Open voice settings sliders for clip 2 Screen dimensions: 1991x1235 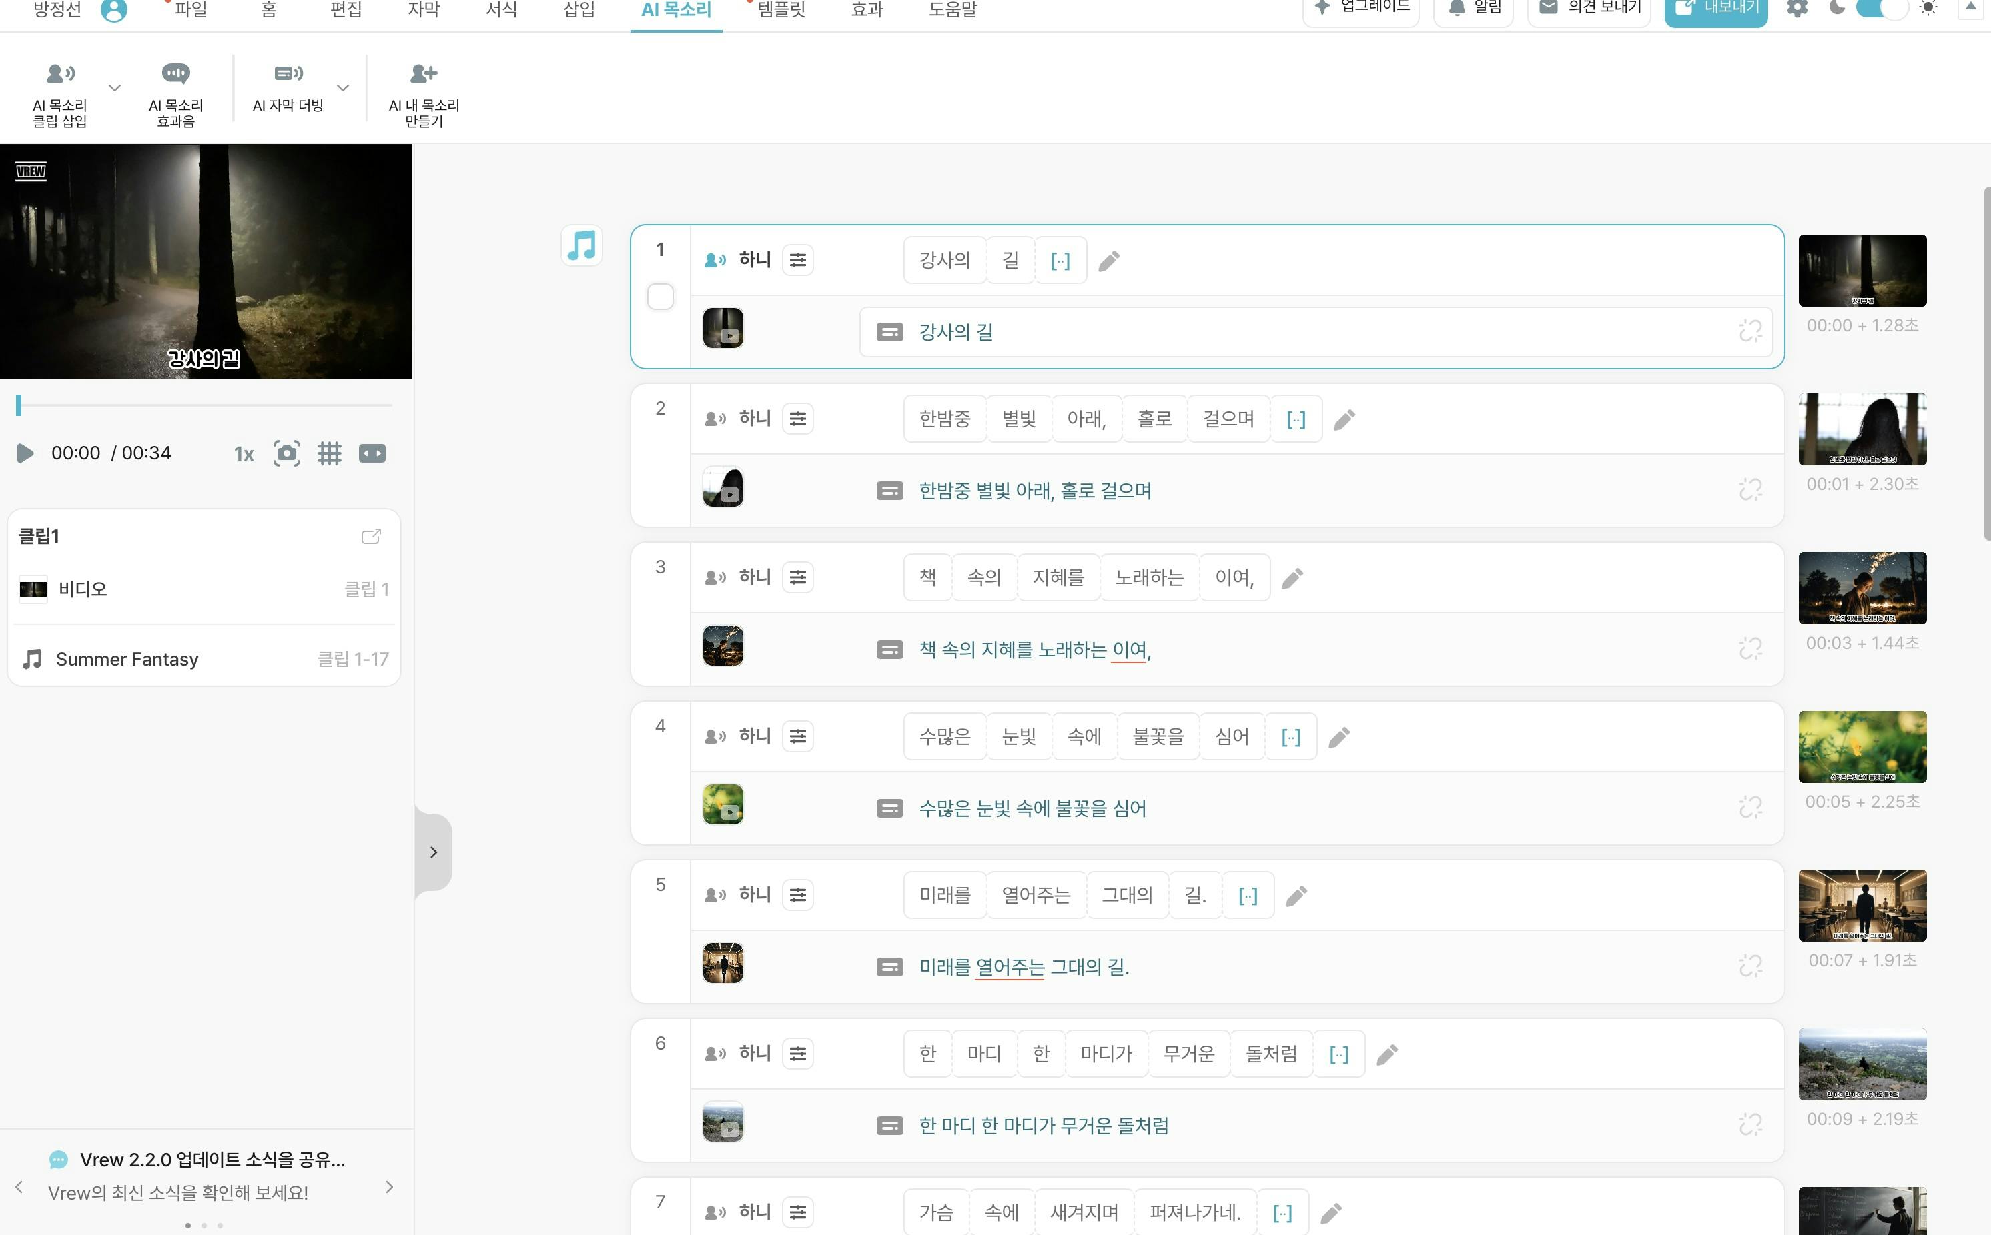tap(798, 419)
